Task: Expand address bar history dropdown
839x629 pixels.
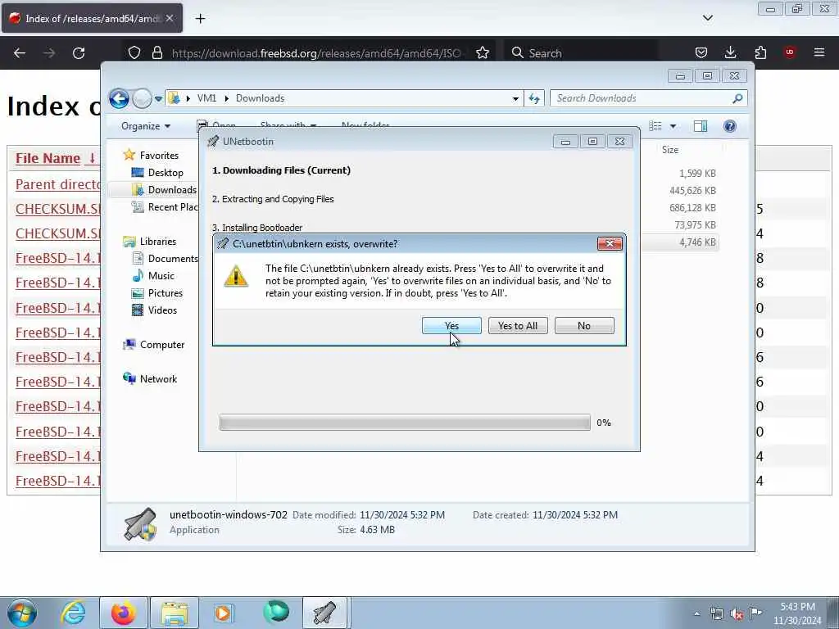Action: [515, 98]
